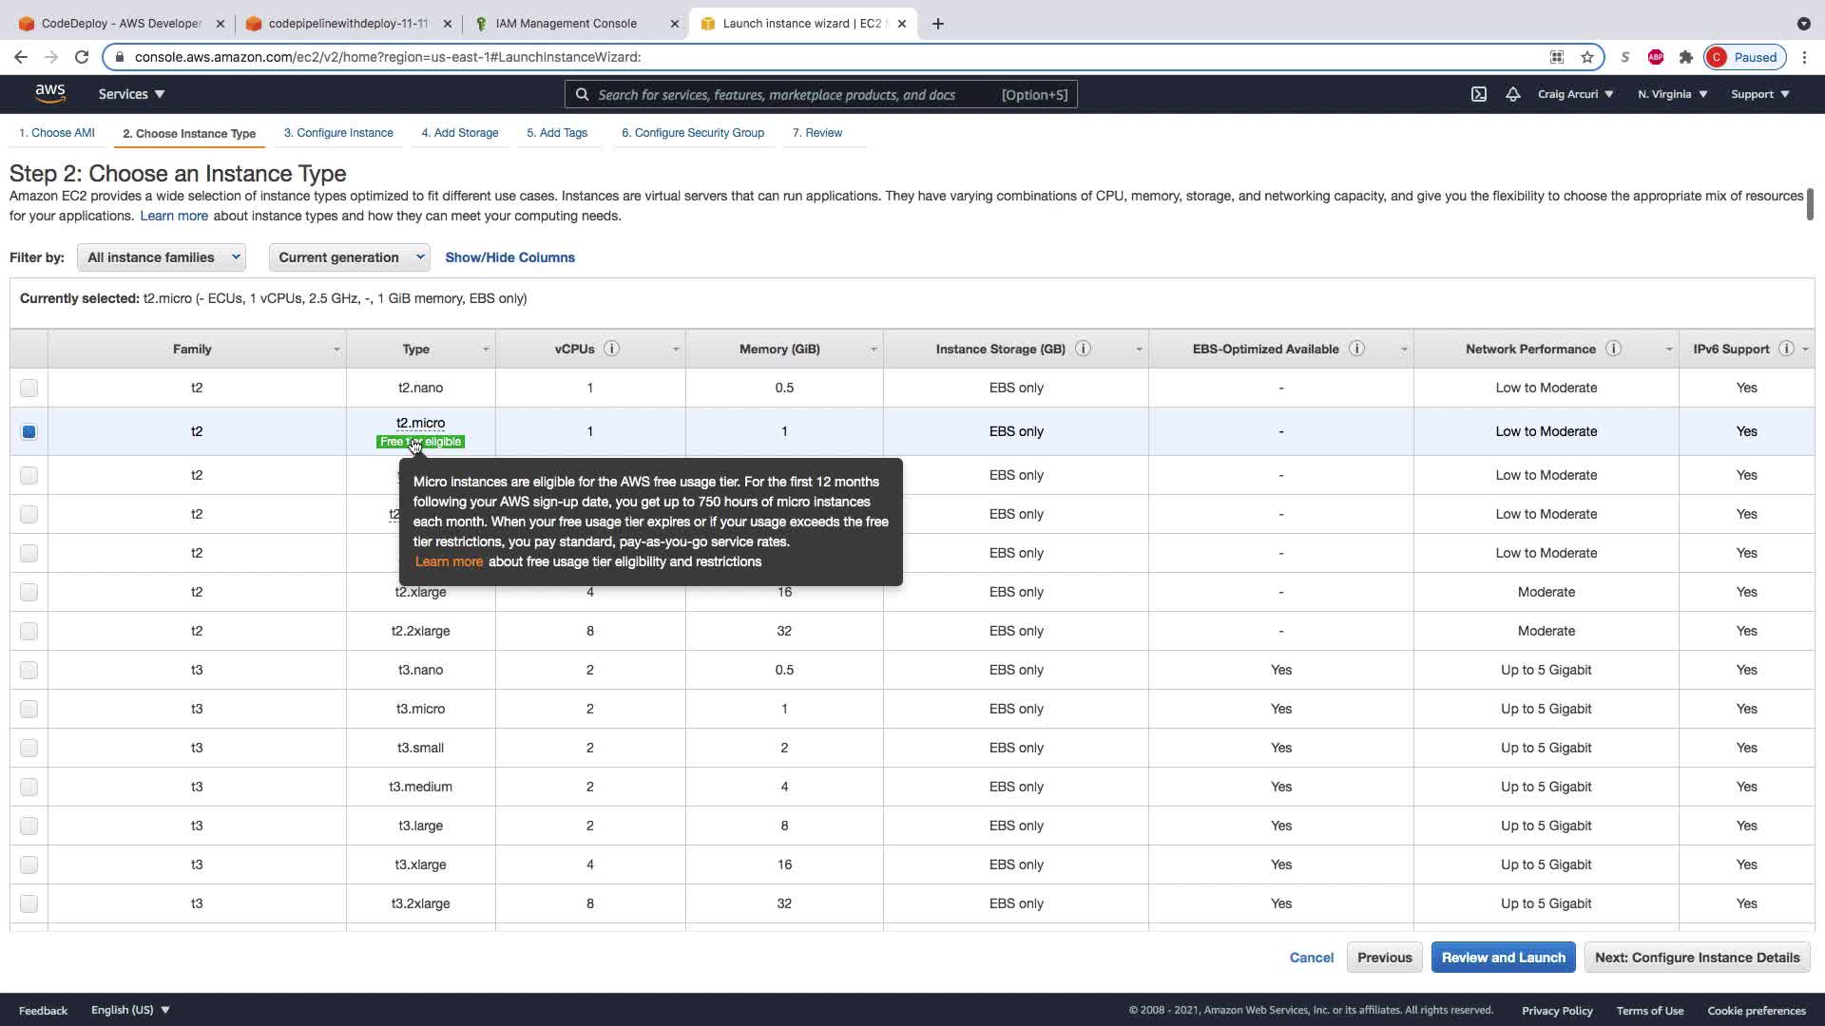Open browser extensions puzzle icon
The width and height of the screenshot is (1825, 1026).
point(1686,57)
